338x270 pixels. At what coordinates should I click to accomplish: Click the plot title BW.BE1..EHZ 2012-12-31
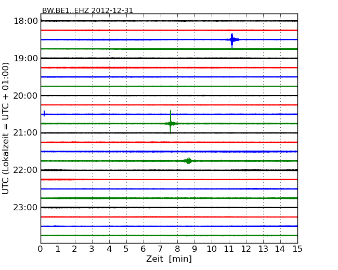[87, 10]
